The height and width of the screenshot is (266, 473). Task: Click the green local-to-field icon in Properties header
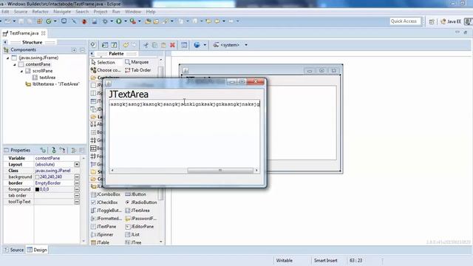pyautogui.click(x=54, y=150)
